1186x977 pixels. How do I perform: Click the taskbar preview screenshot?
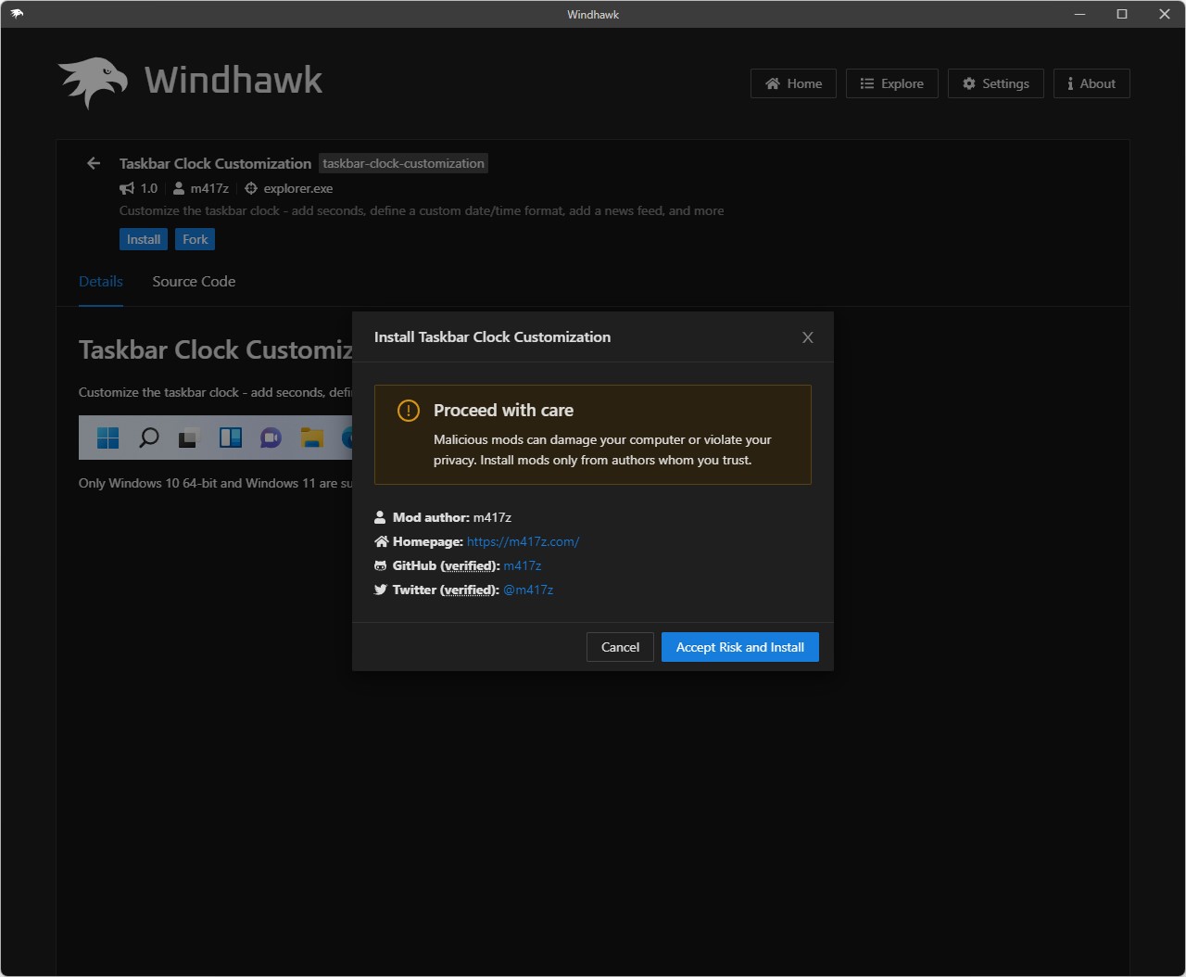[222, 438]
